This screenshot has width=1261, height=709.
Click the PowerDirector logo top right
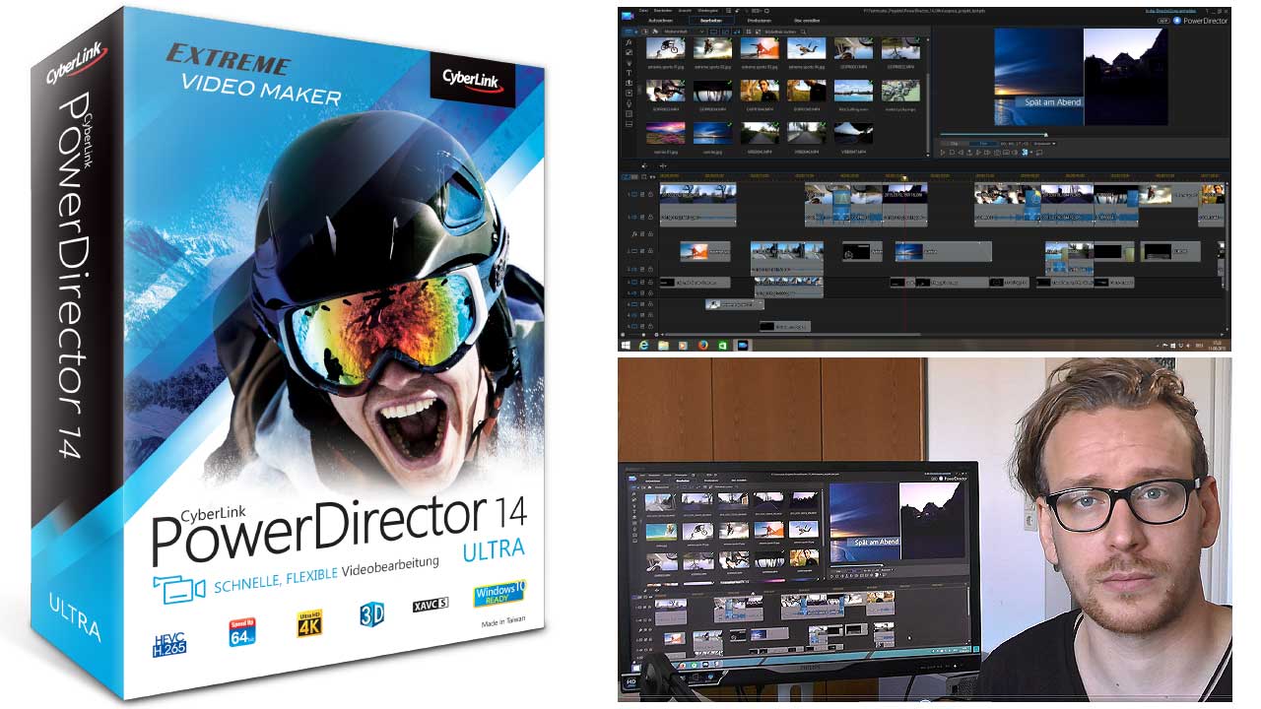(x=1200, y=20)
